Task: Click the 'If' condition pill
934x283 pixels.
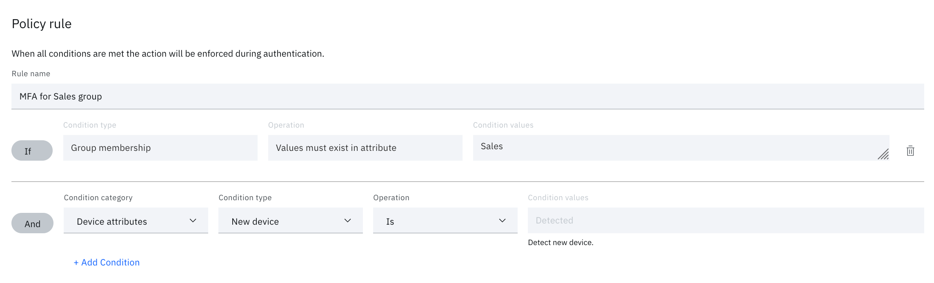Action: pos(32,150)
